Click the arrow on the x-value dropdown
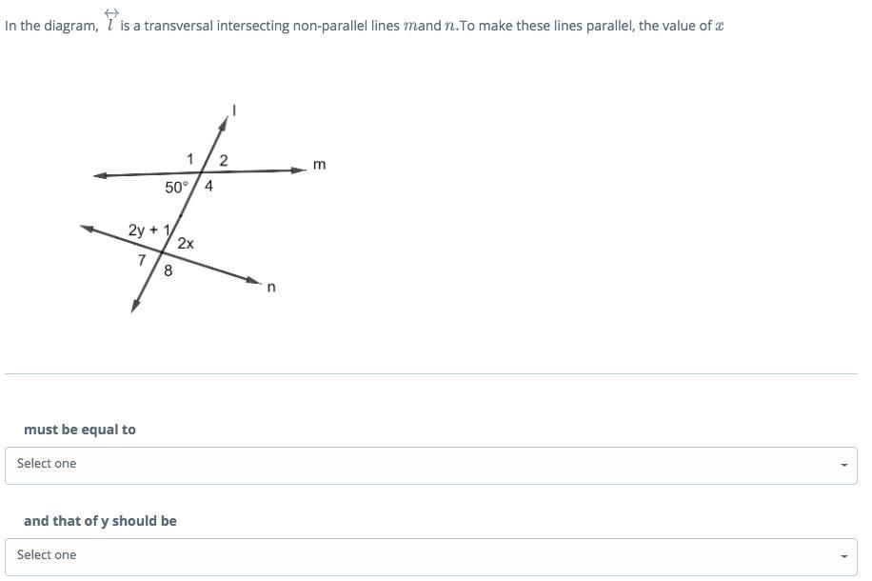Image resolution: width=872 pixels, height=581 pixels. [843, 465]
